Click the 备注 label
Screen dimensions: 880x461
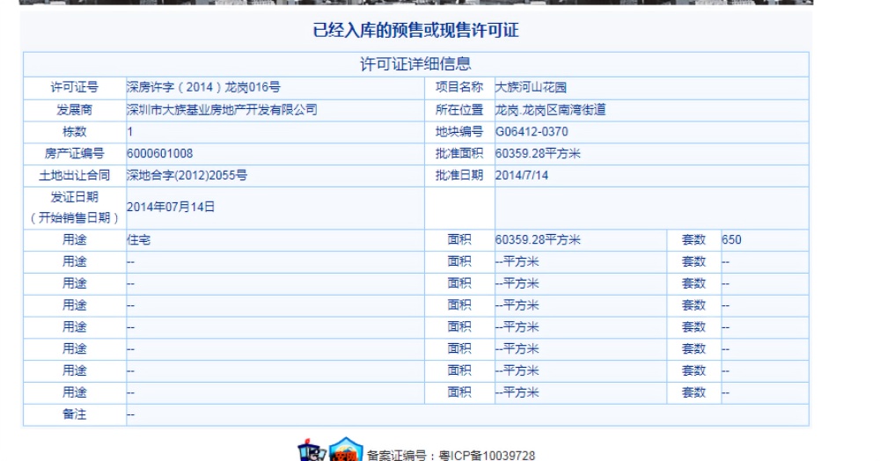(x=75, y=414)
